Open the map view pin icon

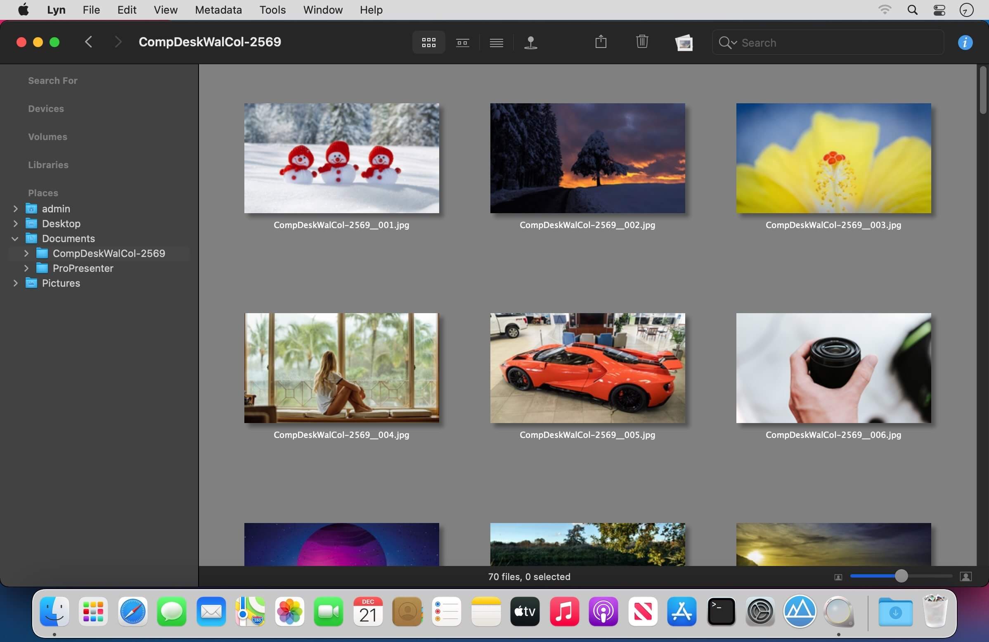pos(531,43)
